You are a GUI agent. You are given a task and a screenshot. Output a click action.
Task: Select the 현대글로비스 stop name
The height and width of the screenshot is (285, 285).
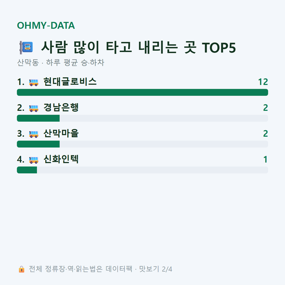point(70,82)
